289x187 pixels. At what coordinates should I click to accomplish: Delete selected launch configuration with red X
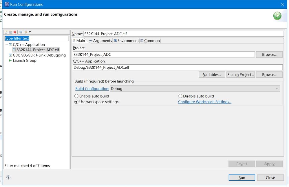tap(15, 32)
